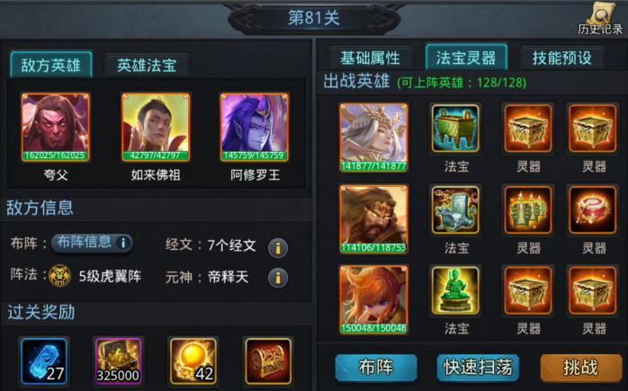This screenshot has height=391, width=628.
Task: Select the bronze cauldron 法宝 icon
Action: click(455, 129)
